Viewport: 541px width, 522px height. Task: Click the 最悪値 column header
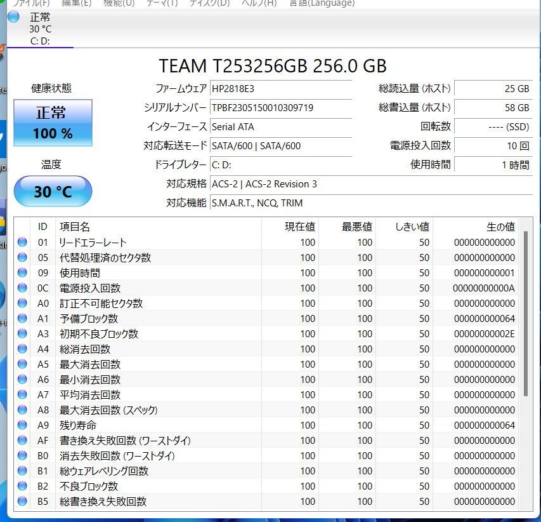click(x=348, y=227)
